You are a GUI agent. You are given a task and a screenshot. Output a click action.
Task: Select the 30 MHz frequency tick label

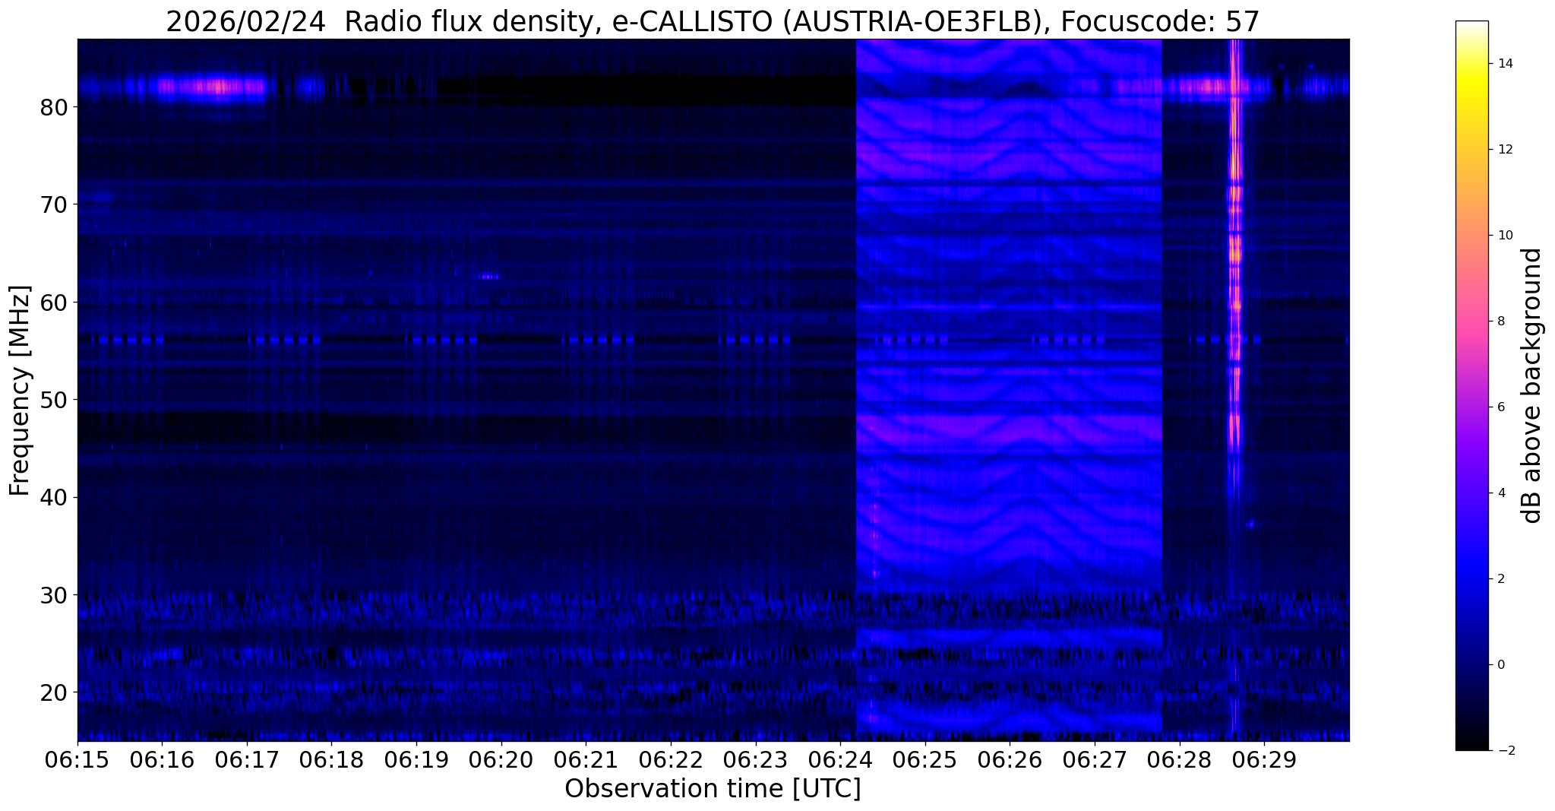click(x=53, y=595)
